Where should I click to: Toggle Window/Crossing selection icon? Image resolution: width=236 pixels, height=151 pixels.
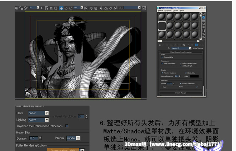pos(56,8)
